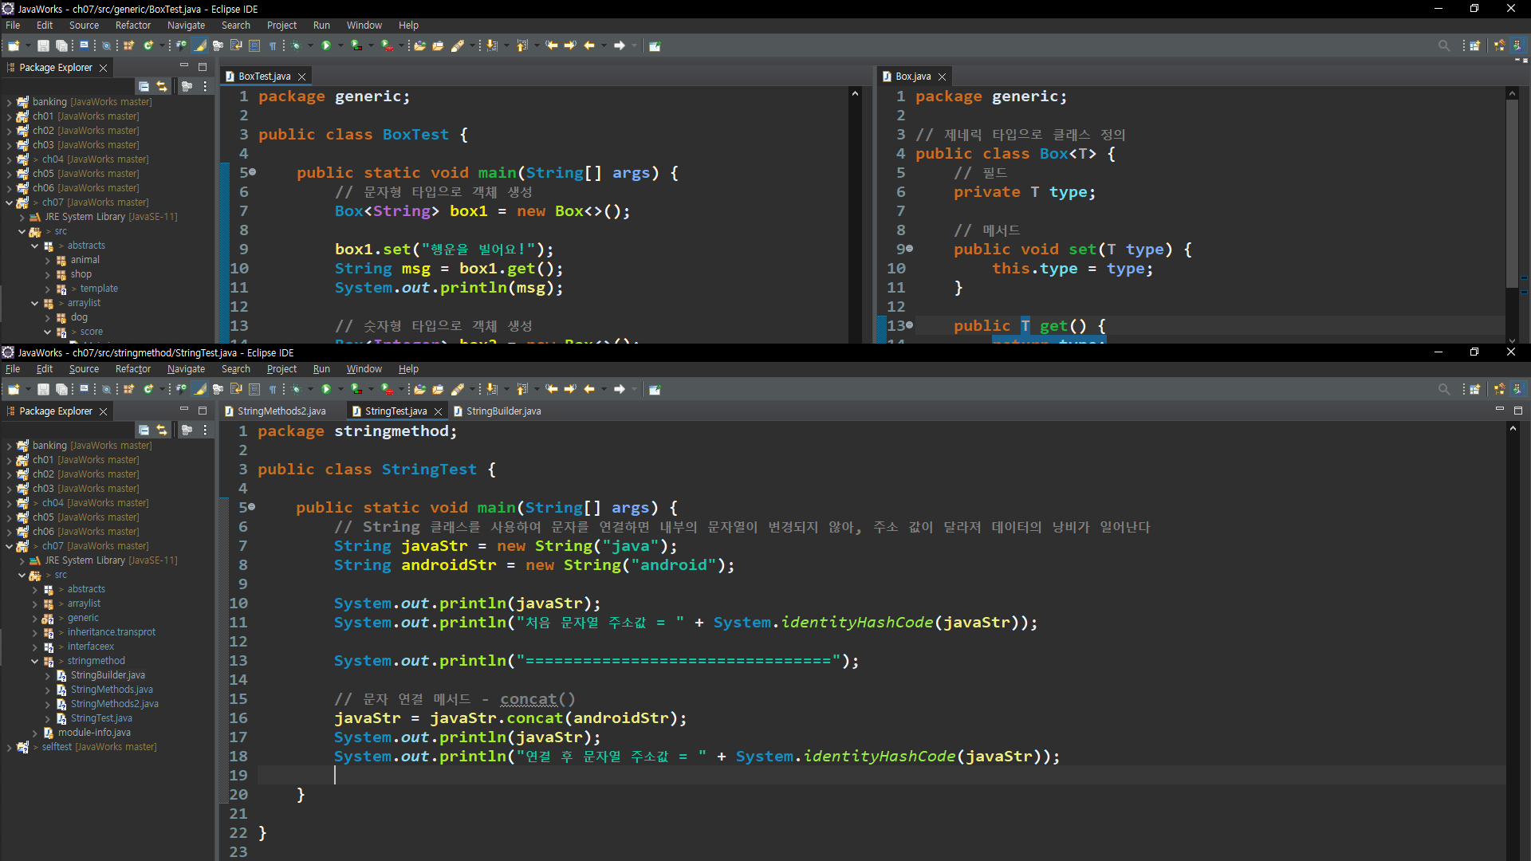Expand the banking project in the upper Package Explorer

tap(10, 102)
